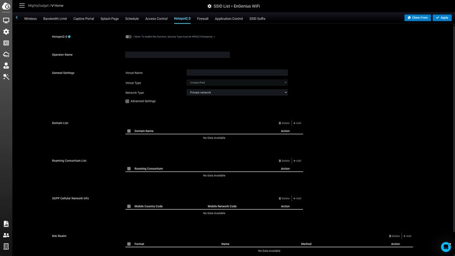
Task: Toggle the Hotspot2.0 switch
Action: tap(128, 37)
